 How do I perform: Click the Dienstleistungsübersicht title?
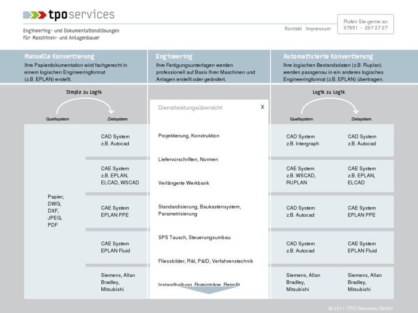pos(190,107)
